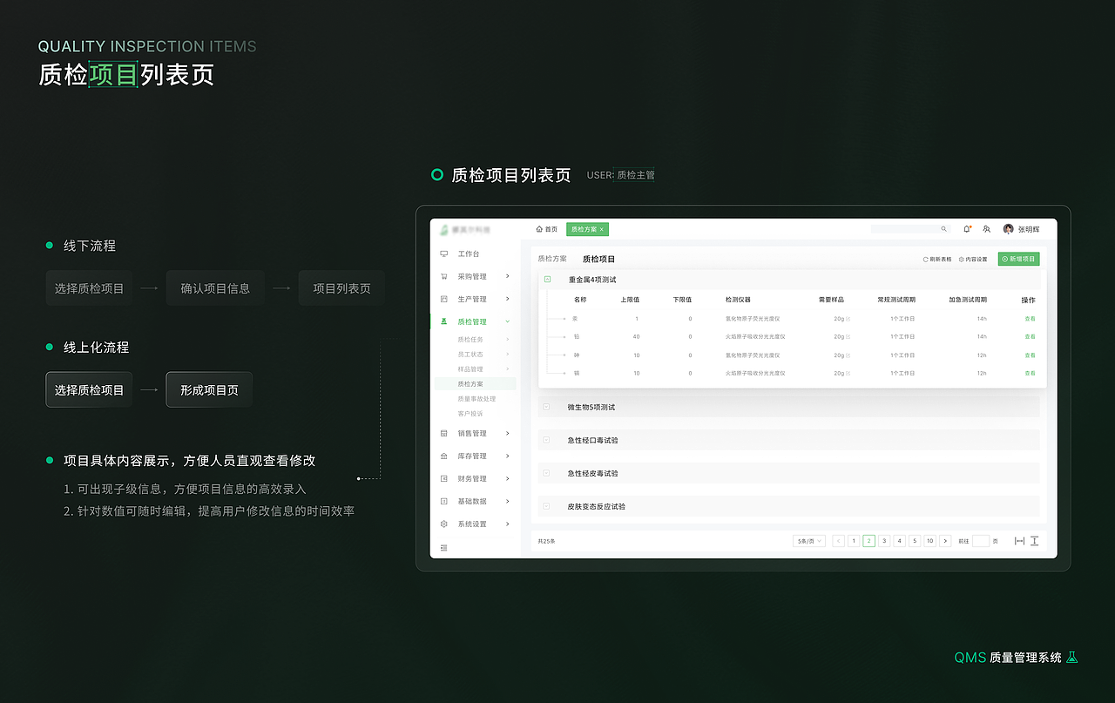Expand the 微生物5项测试 section
Screen dimensions: 1115x703
click(x=546, y=406)
